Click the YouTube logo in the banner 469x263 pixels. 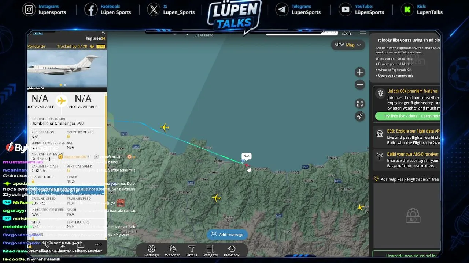coord(346,9)
